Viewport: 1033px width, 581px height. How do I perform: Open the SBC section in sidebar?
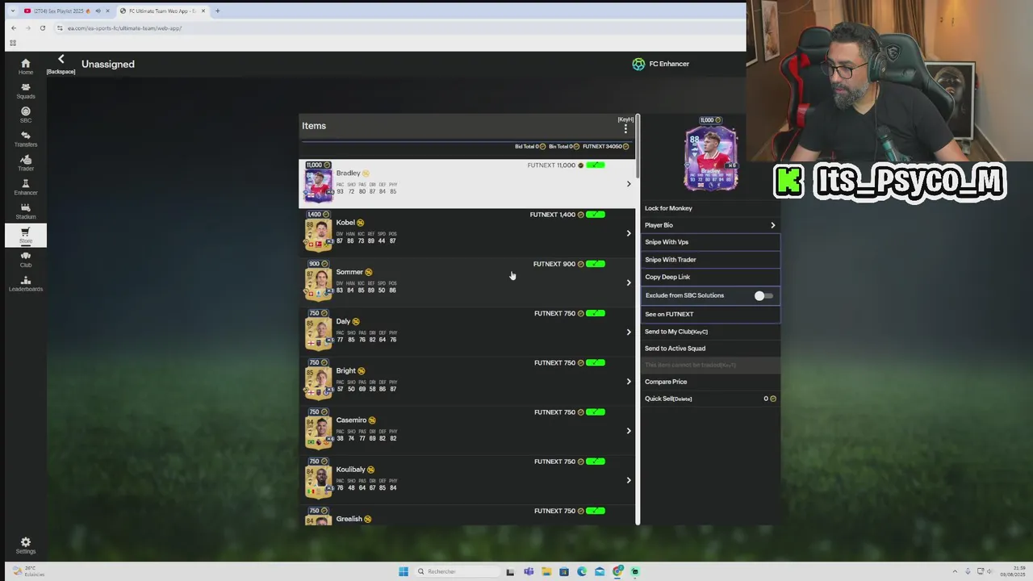click(25, 115)
